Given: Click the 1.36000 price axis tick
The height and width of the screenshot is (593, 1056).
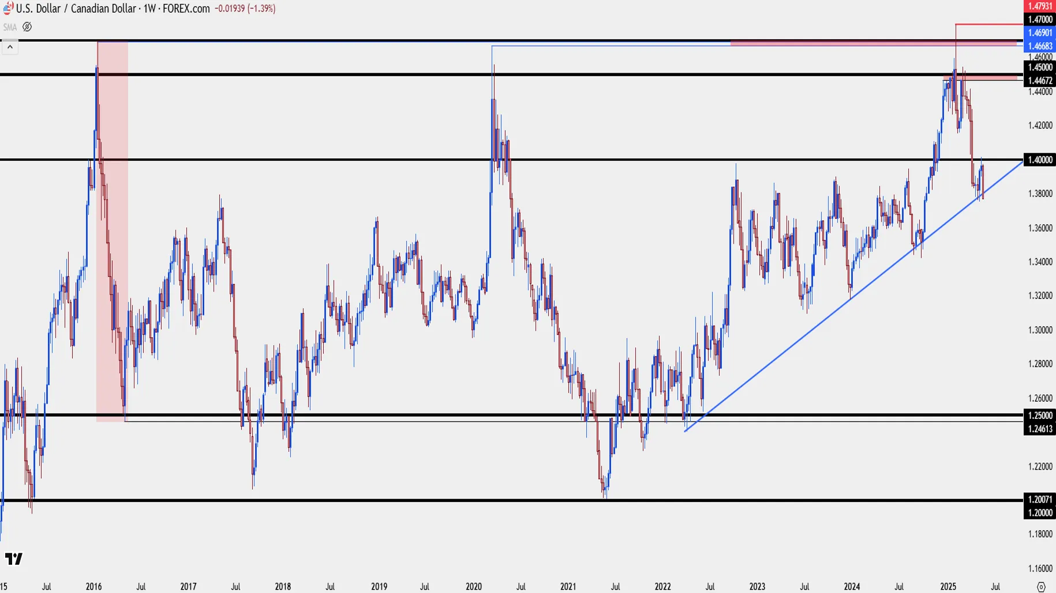Looking at the screenshot, I should tap(1040, 228).
